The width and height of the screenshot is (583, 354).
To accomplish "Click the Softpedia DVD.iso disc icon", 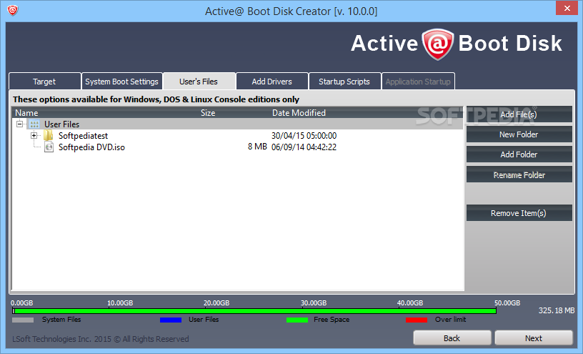I will click(49, 147).
